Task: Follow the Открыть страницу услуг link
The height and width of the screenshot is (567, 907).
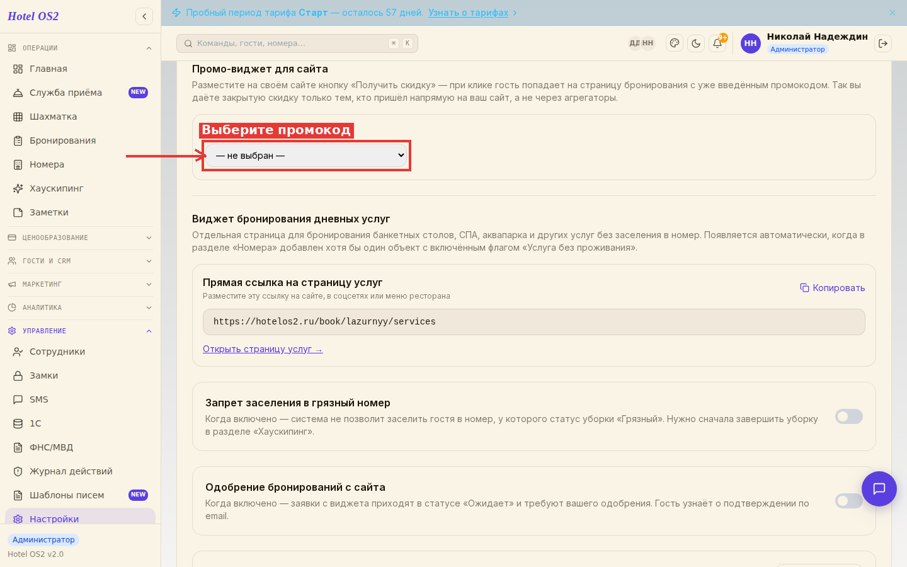Action: 263,349
